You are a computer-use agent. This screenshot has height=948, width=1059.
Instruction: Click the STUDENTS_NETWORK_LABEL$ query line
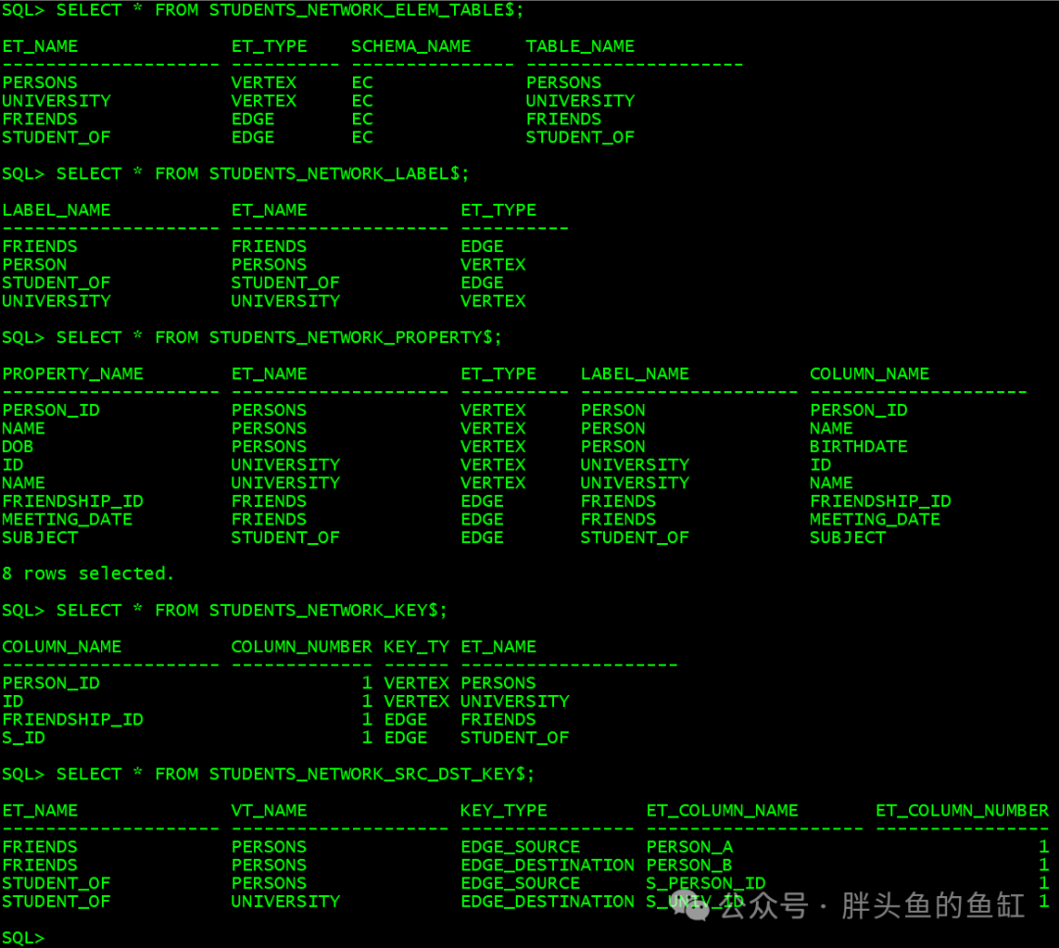point(235,174)
